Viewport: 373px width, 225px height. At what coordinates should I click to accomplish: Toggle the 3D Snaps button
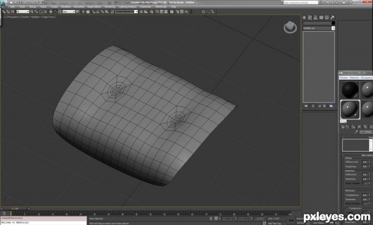[x=93, y=12]
